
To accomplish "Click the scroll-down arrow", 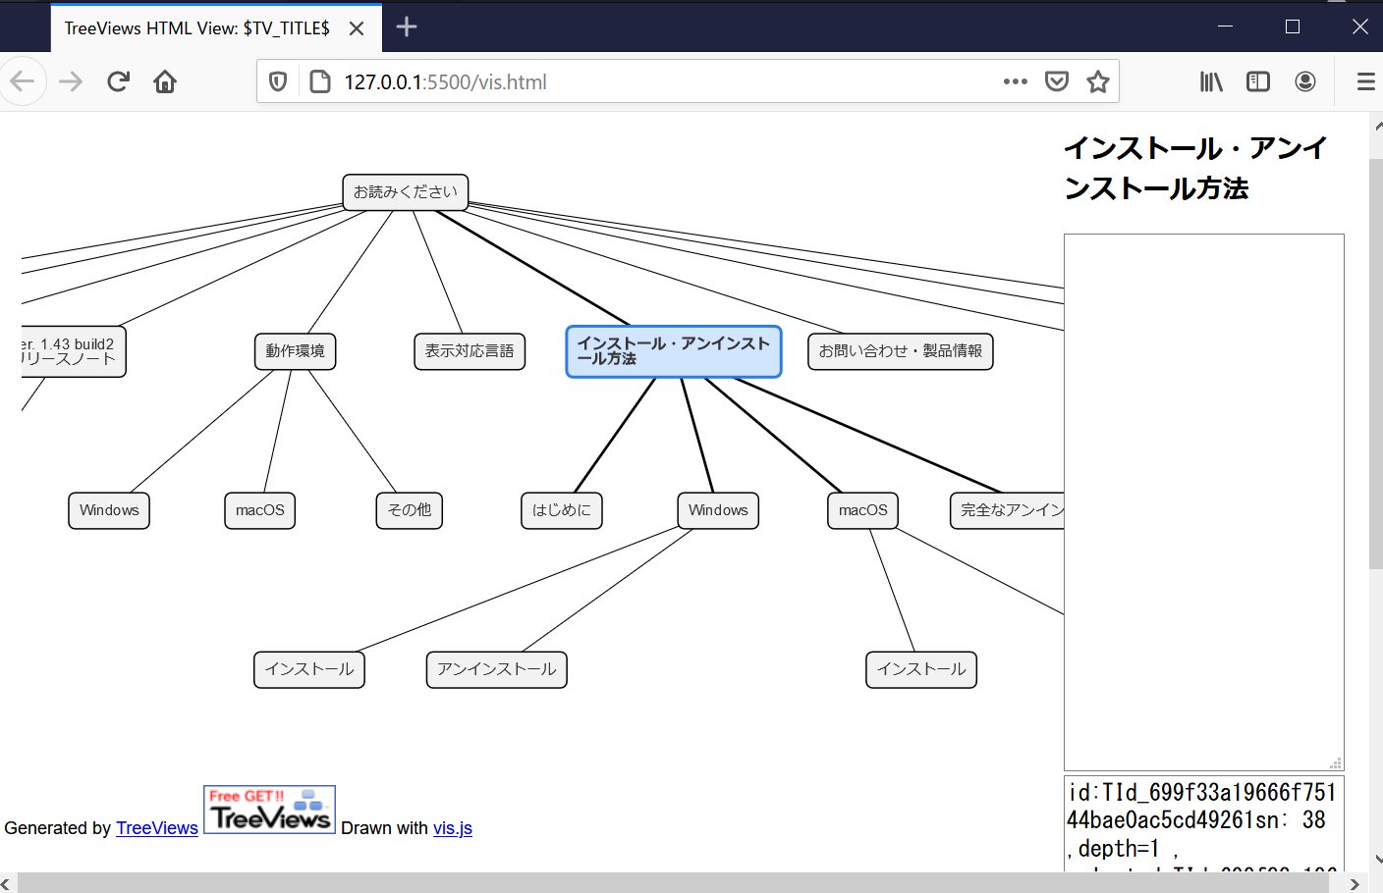I will pos(1376,859).
